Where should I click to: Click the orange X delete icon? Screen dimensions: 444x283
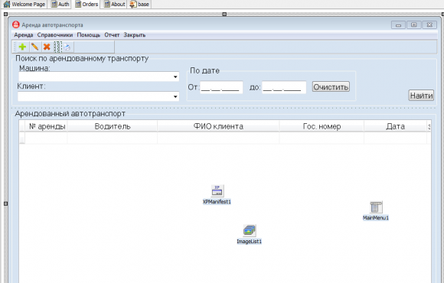(47, 47)
